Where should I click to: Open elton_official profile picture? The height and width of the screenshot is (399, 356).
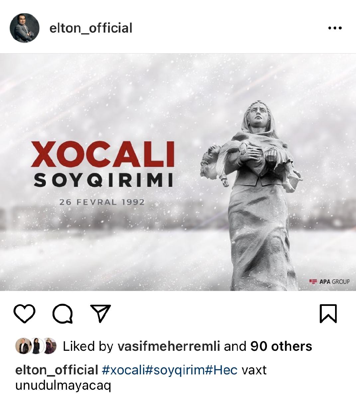click(25, 28)
